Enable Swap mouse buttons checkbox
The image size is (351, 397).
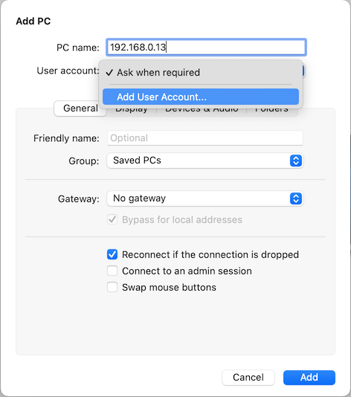coord(112,288)
